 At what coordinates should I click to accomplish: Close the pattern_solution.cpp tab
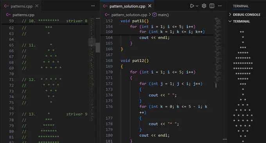coord(149,6)
